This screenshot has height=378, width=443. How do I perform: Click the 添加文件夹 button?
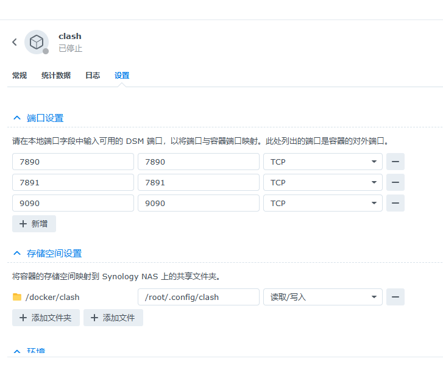point(46,318)
